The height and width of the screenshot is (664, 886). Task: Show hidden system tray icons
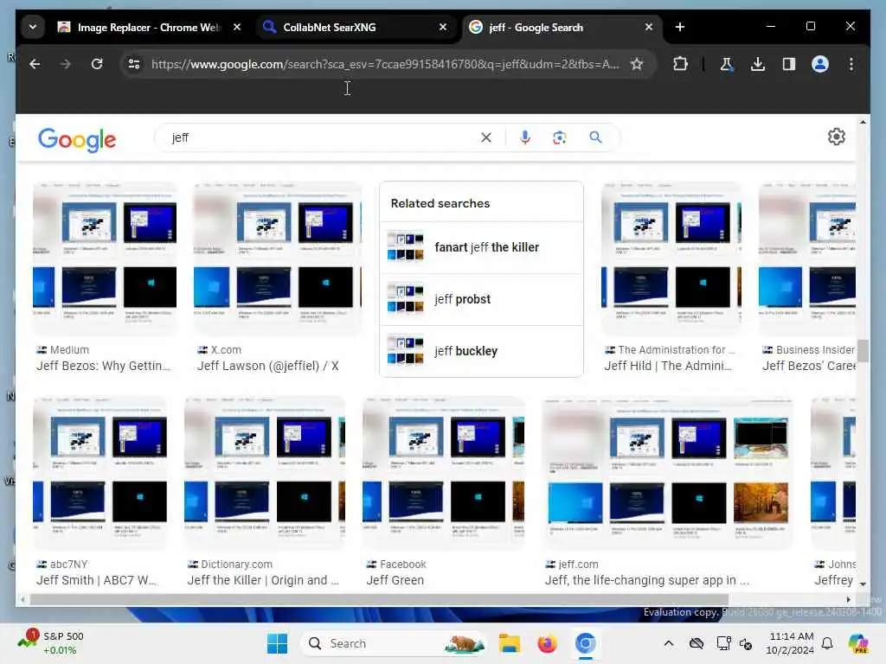coord(669,643)
